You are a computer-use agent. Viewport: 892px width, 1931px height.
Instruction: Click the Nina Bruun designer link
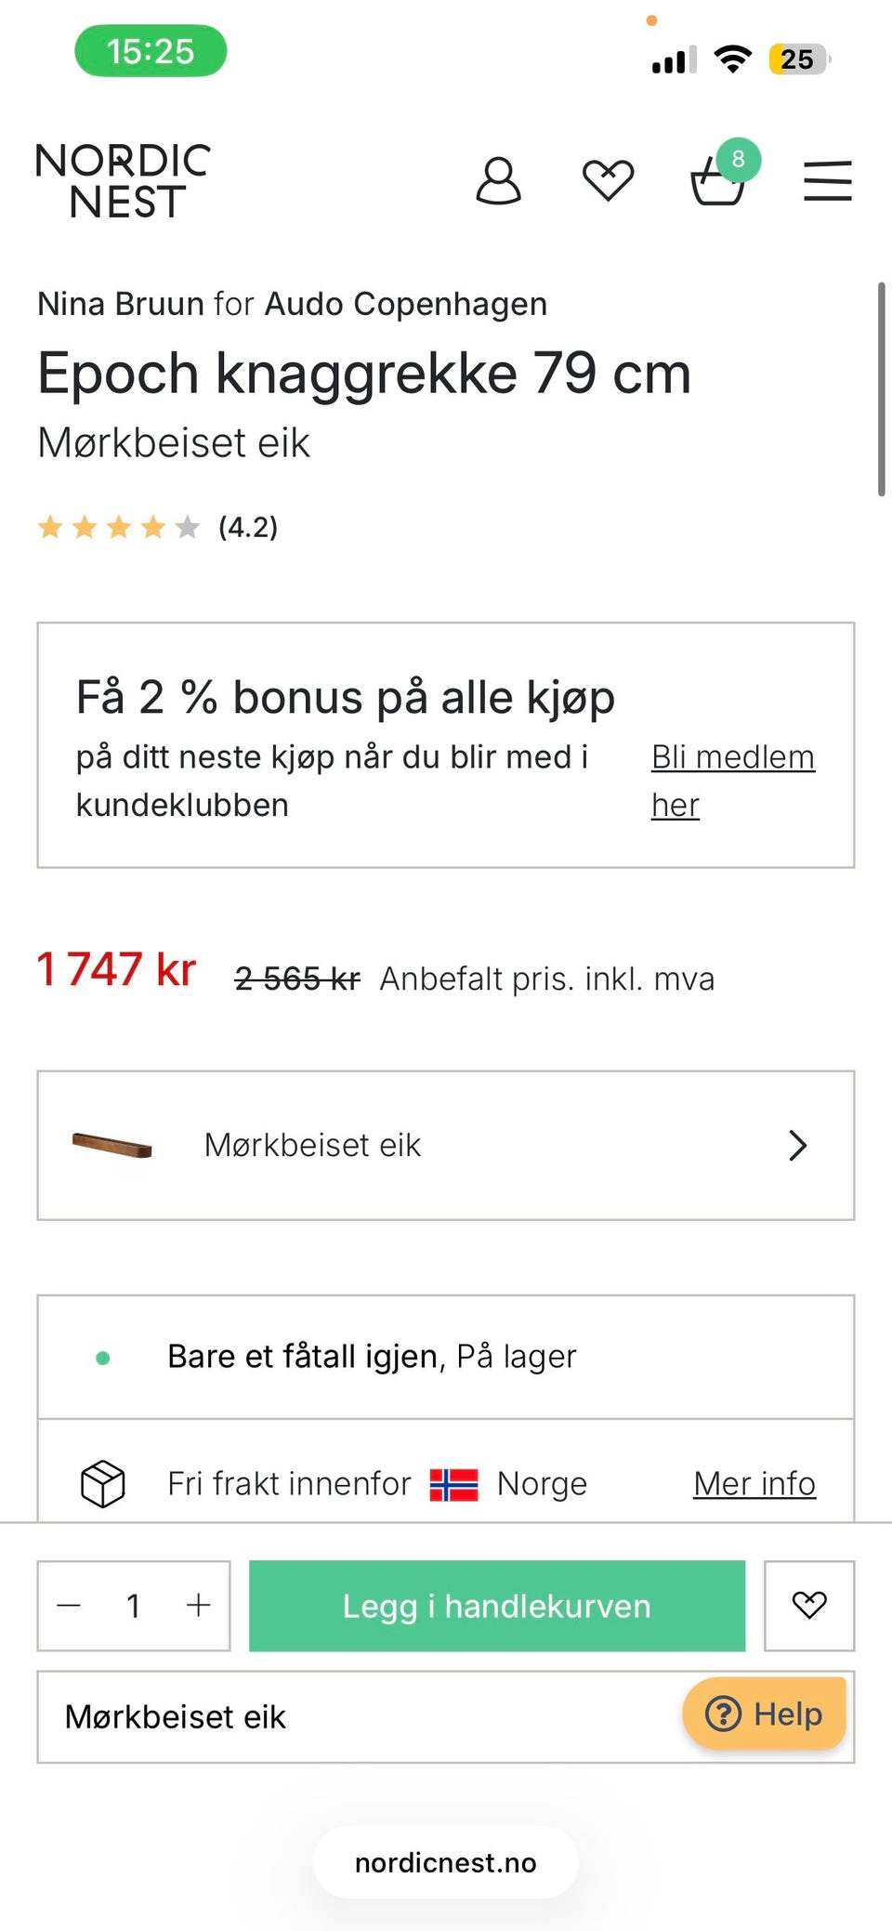121,304
